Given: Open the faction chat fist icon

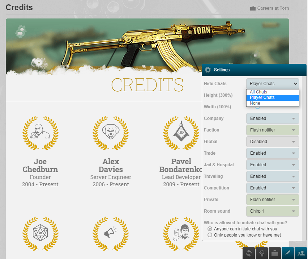Looking at the screenshot, I should click(x=262, y=253).
